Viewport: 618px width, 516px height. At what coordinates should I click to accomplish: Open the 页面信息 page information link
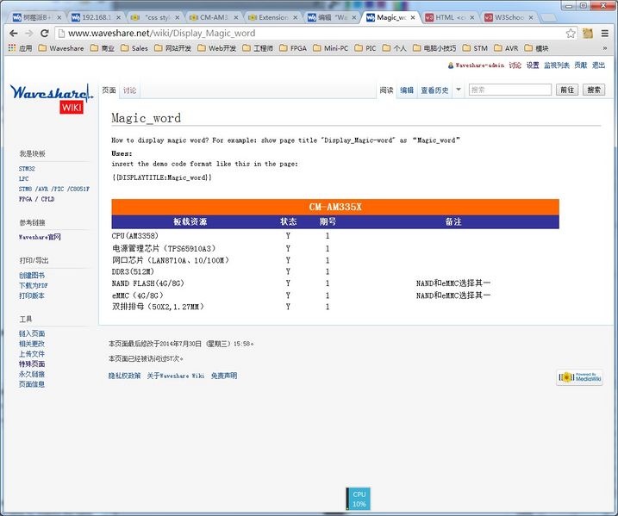click(x=32, y=384)
